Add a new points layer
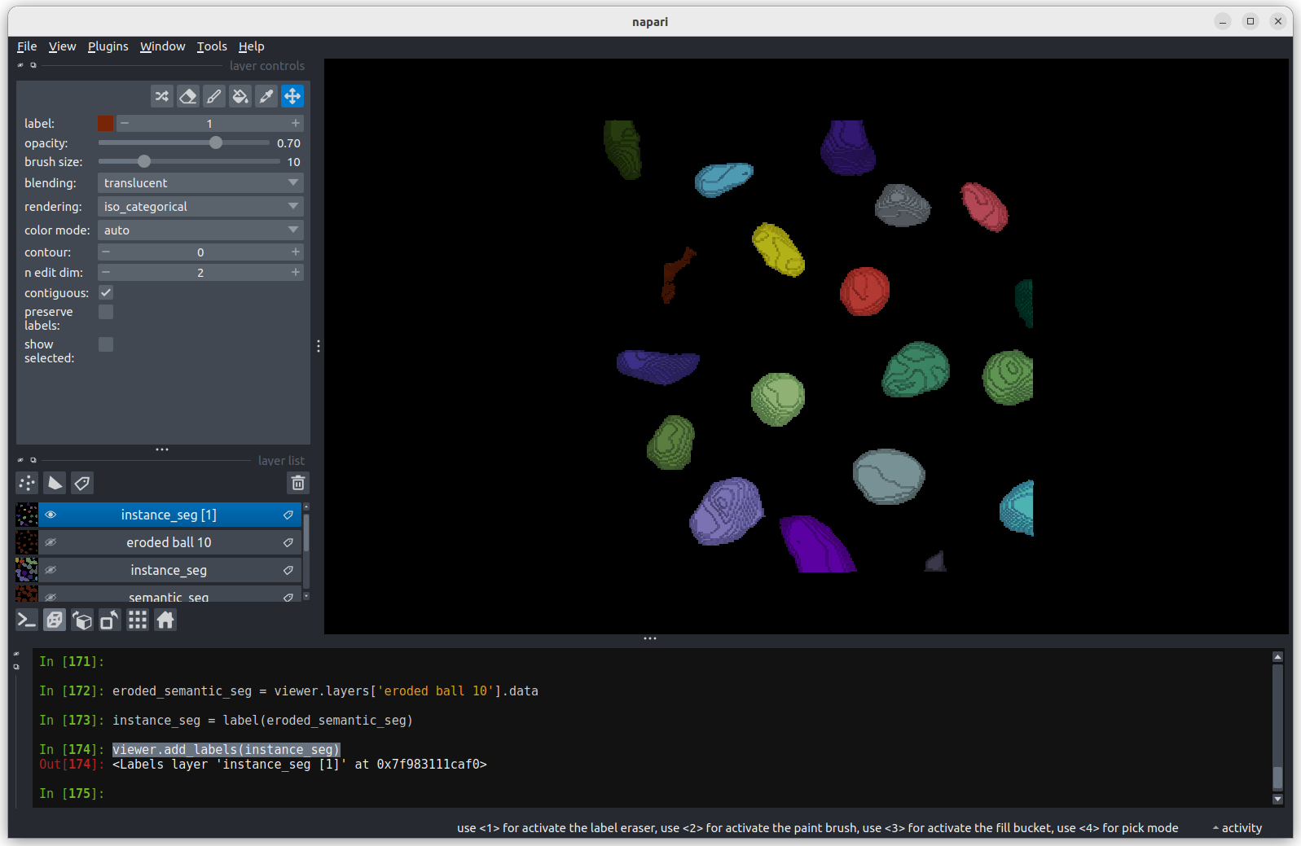1301x846 pixels. tap(27, 483)
